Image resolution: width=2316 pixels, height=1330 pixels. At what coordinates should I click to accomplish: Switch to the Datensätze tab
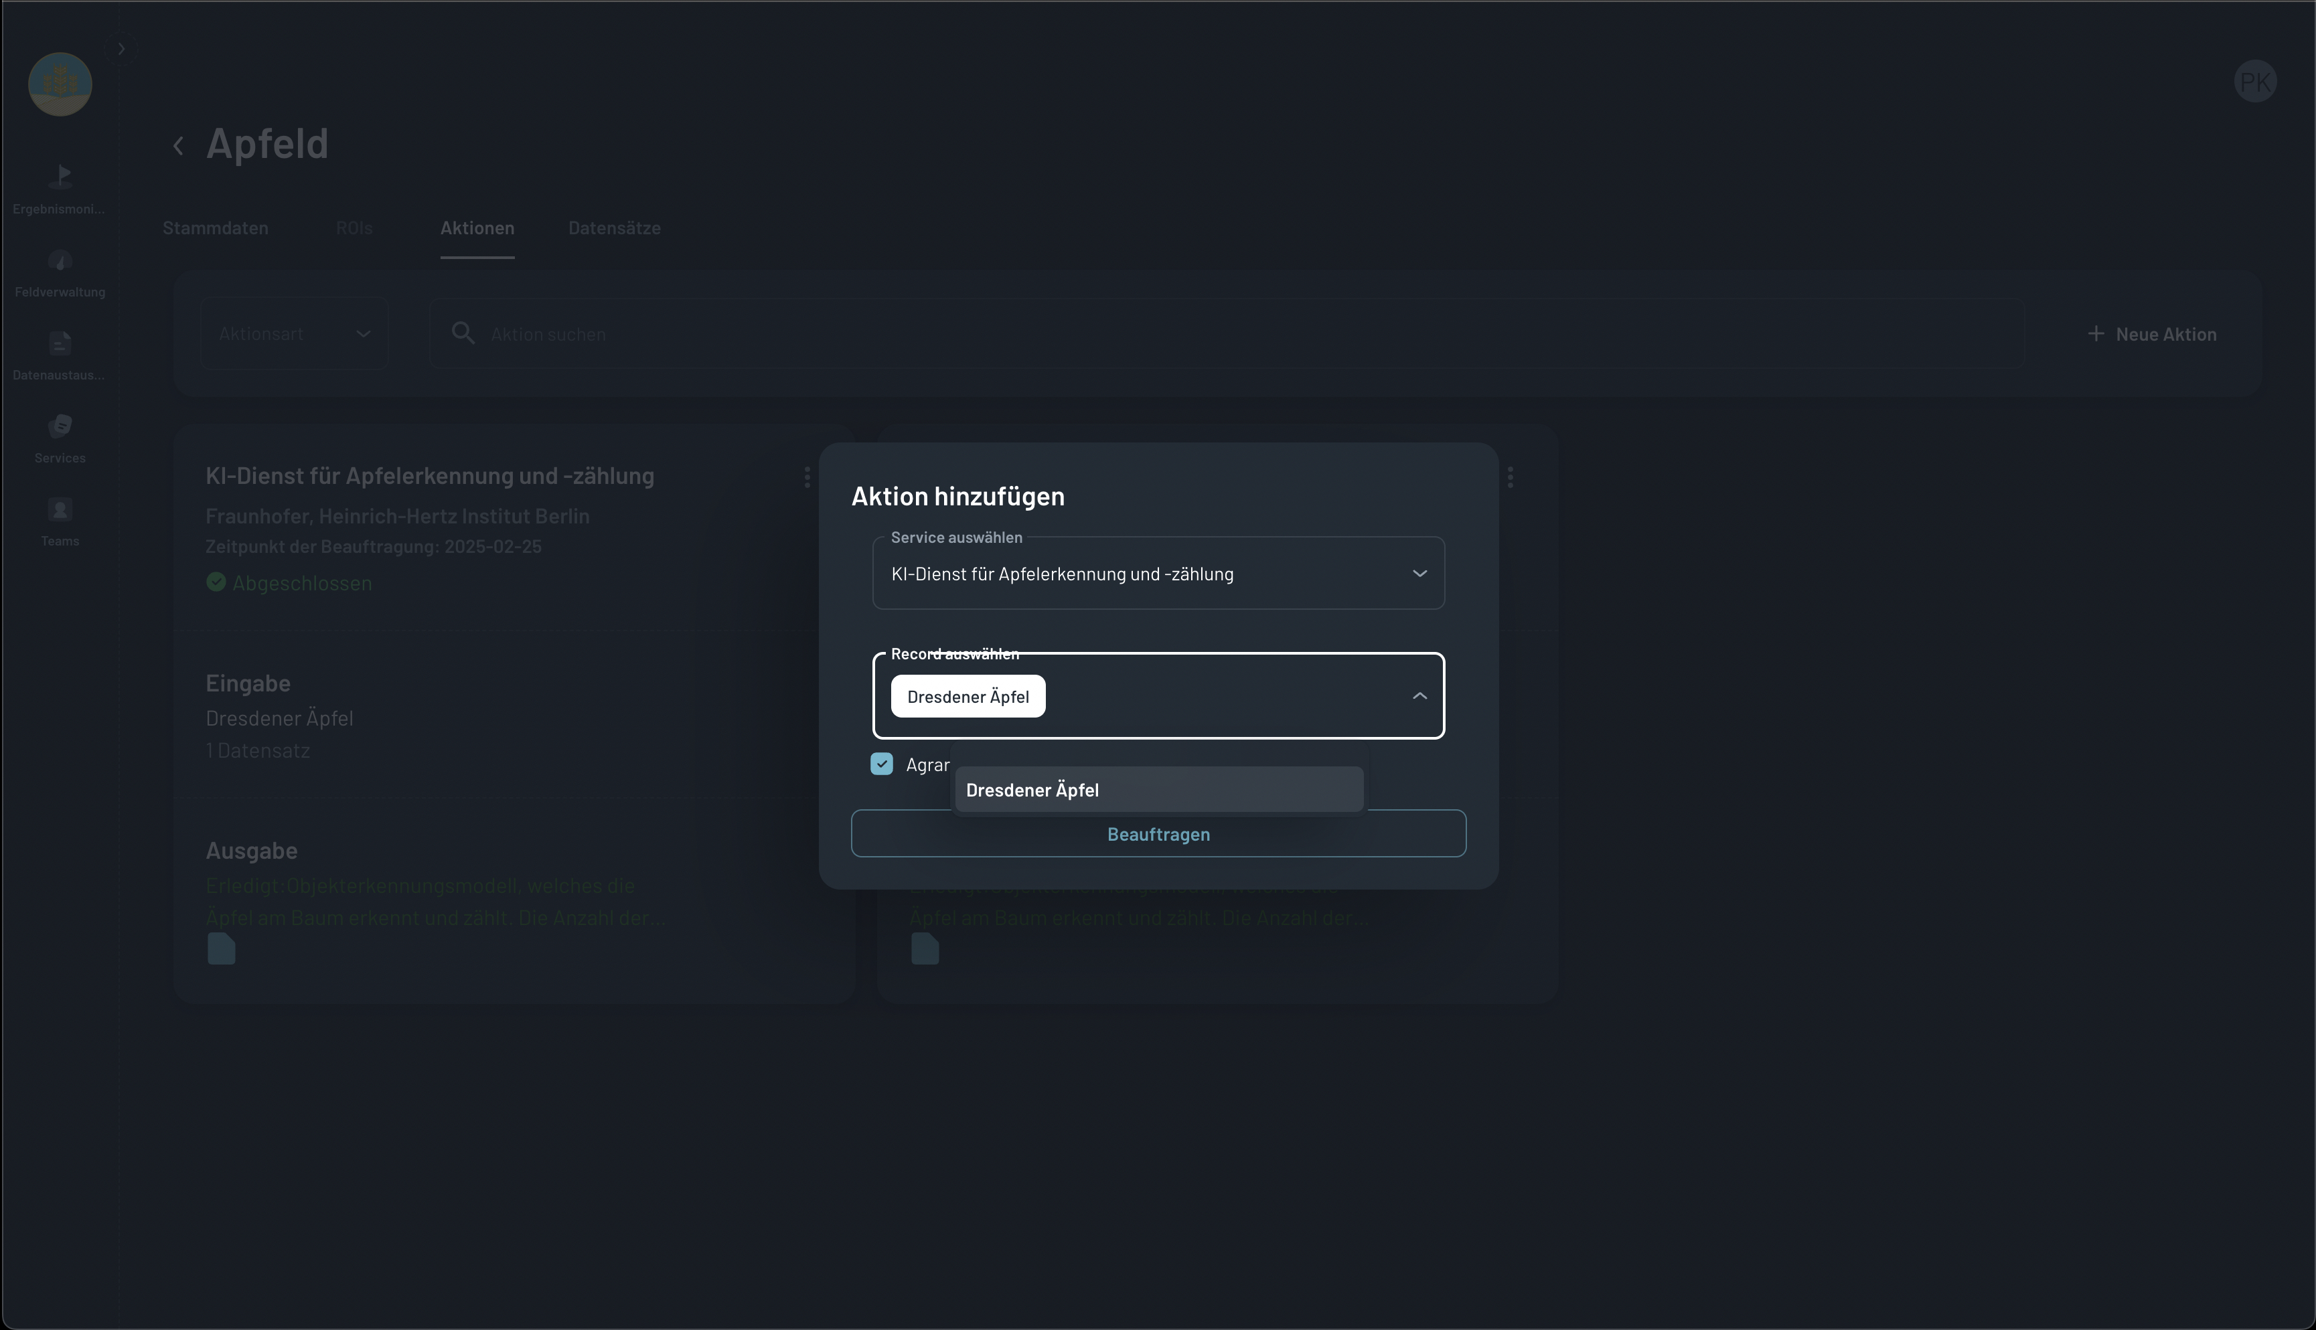click(x=614, y=228)
